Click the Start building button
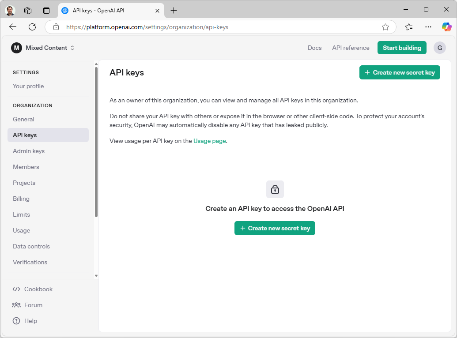This screenshot has width=457, height=338. point(402,48)
